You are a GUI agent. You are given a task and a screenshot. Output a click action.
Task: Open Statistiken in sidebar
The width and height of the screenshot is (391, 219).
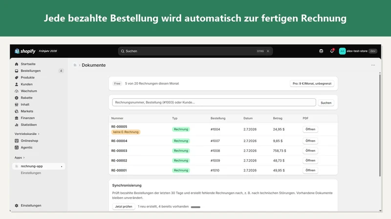(x=29, y=125)
